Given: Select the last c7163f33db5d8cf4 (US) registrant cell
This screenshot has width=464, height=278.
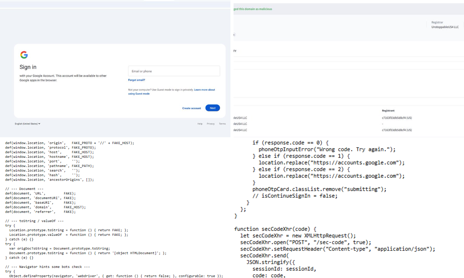Looking at the screenshot, I should (x=397, y=130).
